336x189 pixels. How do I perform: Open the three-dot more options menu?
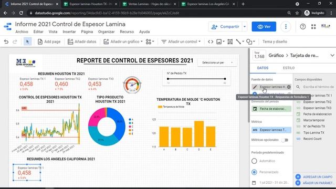(x=286, y=27)
